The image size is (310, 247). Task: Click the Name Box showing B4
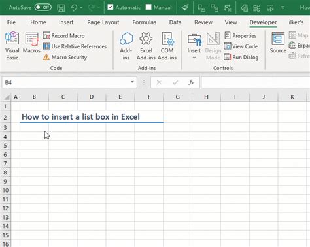coord(65,82)
